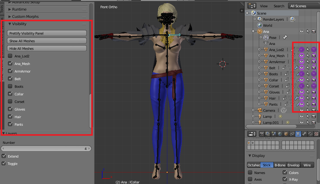Image resolution: width=320 pixels, height=184 pixels.
Task: Uncheck the Extend checkbox
Action: click(x=4, y=156)
